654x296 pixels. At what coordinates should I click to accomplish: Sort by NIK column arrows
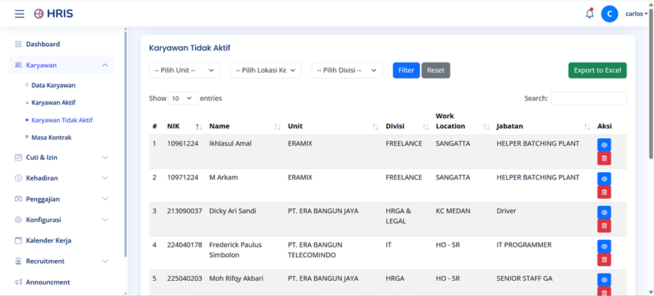[x=199, y=127]
